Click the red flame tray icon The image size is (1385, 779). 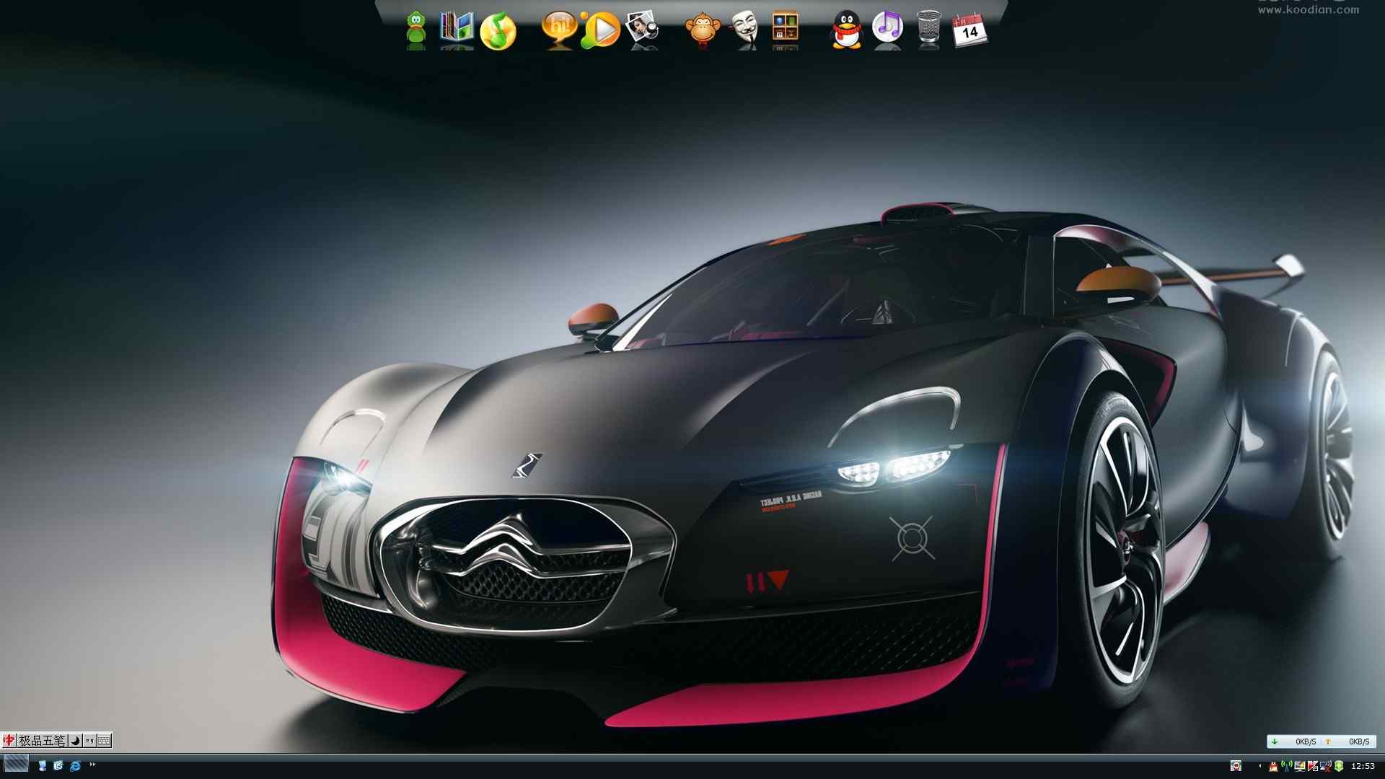click(x=1273, y=766)
